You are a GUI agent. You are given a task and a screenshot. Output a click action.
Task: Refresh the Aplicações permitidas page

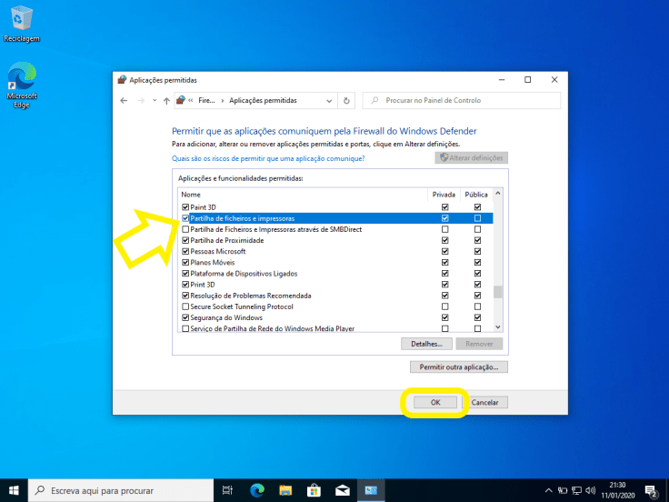[x=346, y=100]
